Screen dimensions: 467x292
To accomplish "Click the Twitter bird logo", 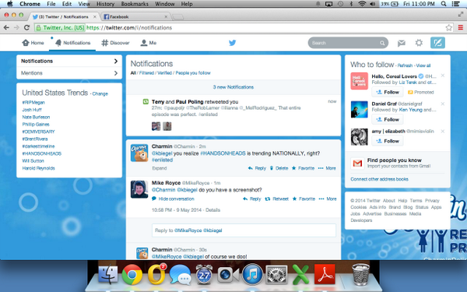I will click(233, 43).
